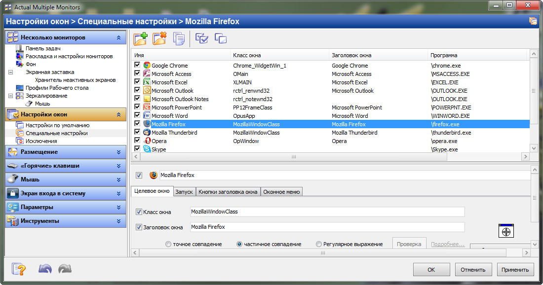Expand the «Горячие» клавиши section
Viewport: 543px width, 285px height.
pos(119,166)
